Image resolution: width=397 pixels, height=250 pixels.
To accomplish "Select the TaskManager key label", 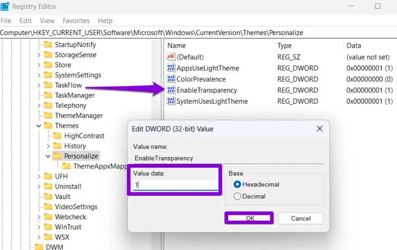I will [75, 95].
